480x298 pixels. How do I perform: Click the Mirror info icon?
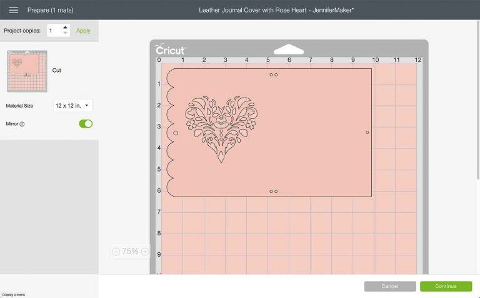[x=22, y=124]
